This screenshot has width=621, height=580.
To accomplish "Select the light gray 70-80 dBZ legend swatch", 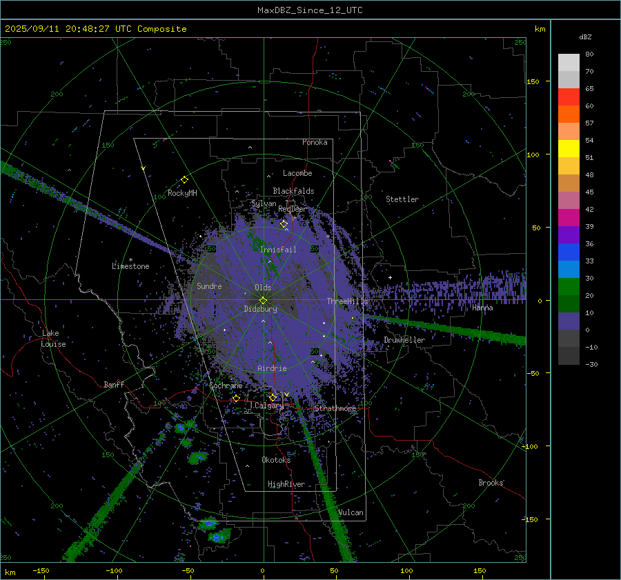I will pyautogui.click(x=569, y=63).
